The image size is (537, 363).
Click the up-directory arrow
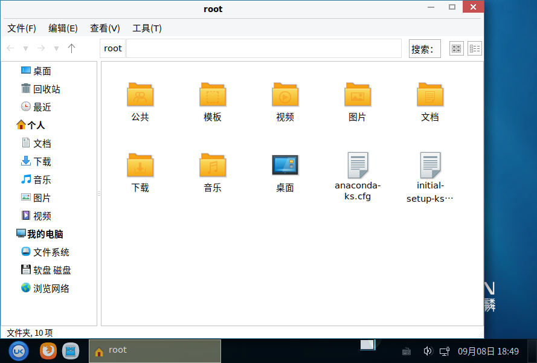(x=72, y=48)
